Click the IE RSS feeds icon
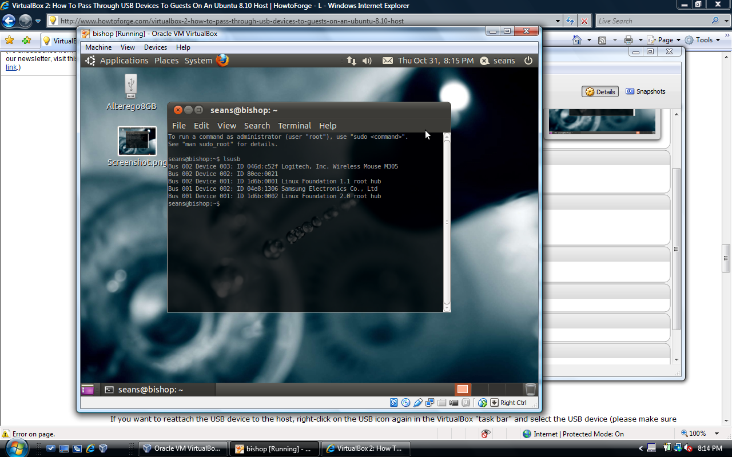Viewport: 732px width, 457px height. tap(602, 40)
